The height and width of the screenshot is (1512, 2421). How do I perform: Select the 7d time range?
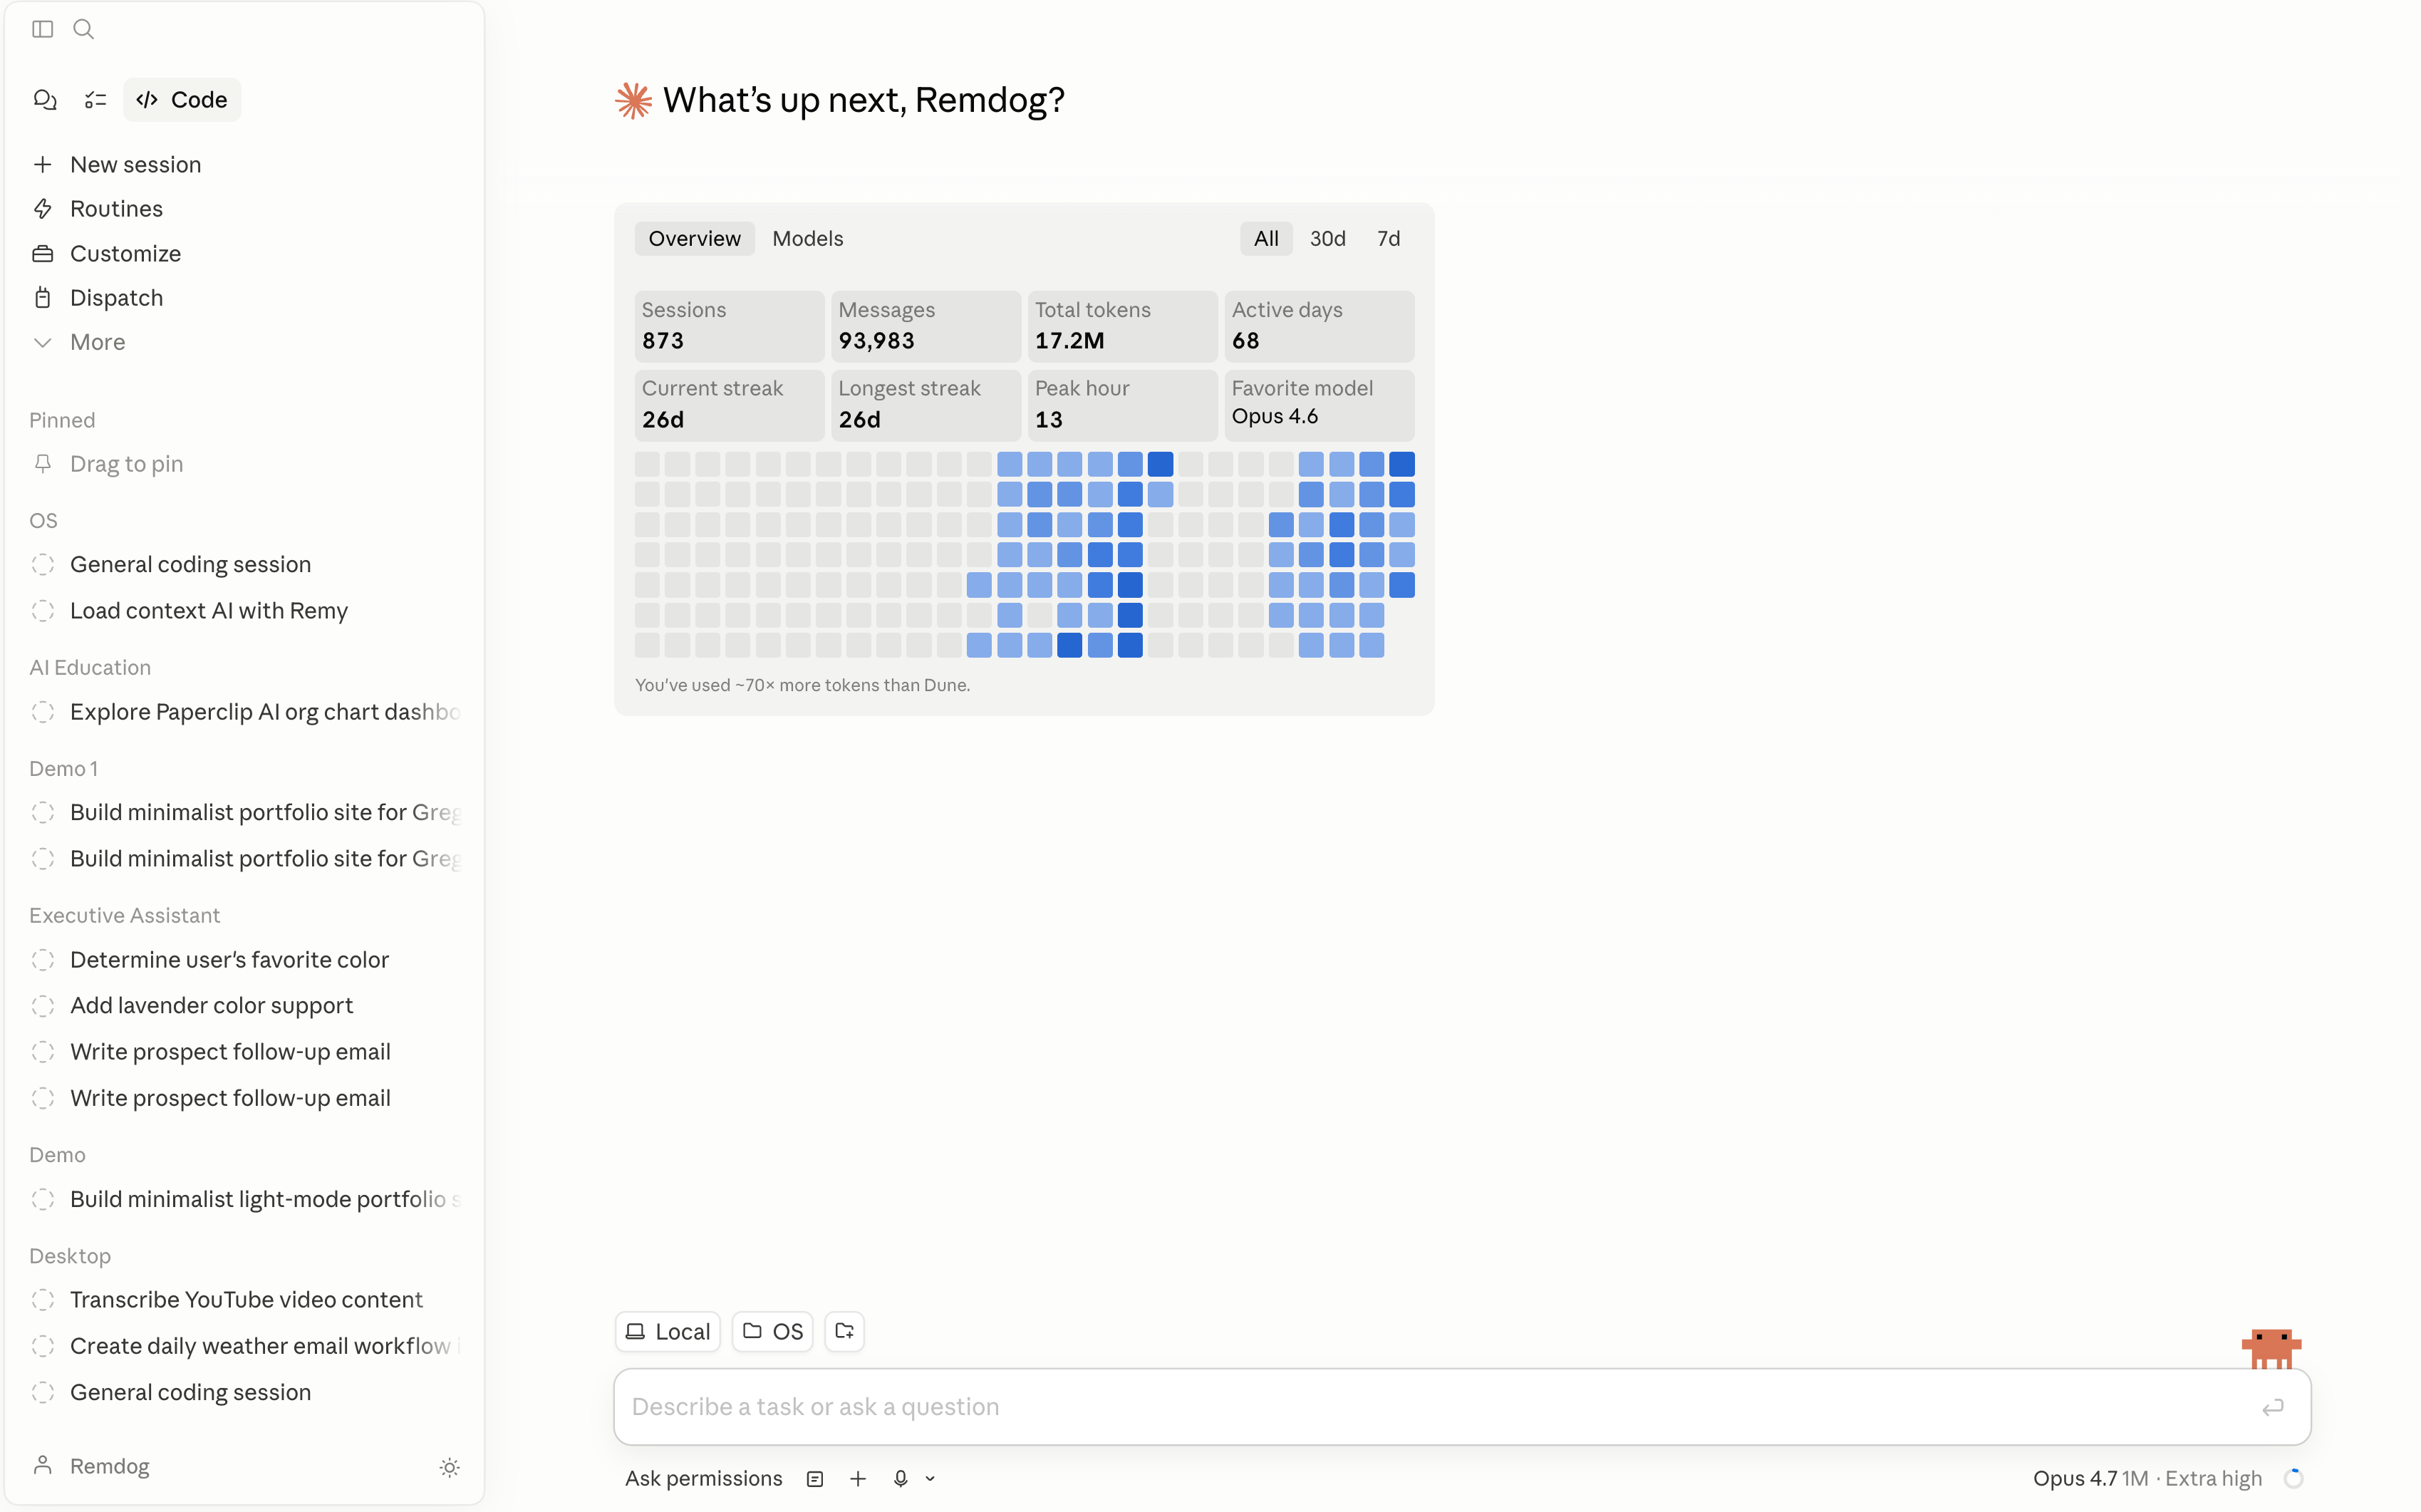pyautogui.click(x=1388, y=238)
